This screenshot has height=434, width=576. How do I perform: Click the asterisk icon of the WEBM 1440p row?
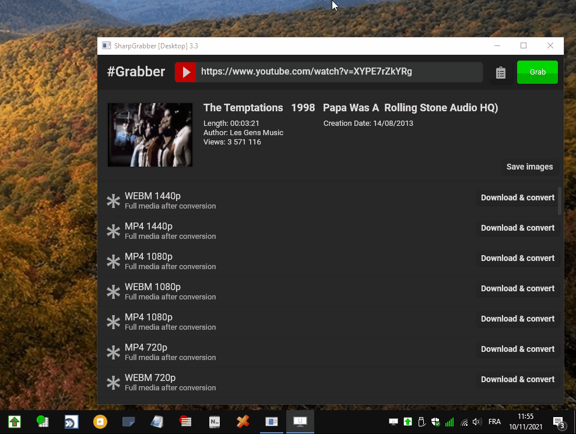(x=113, y=201)
